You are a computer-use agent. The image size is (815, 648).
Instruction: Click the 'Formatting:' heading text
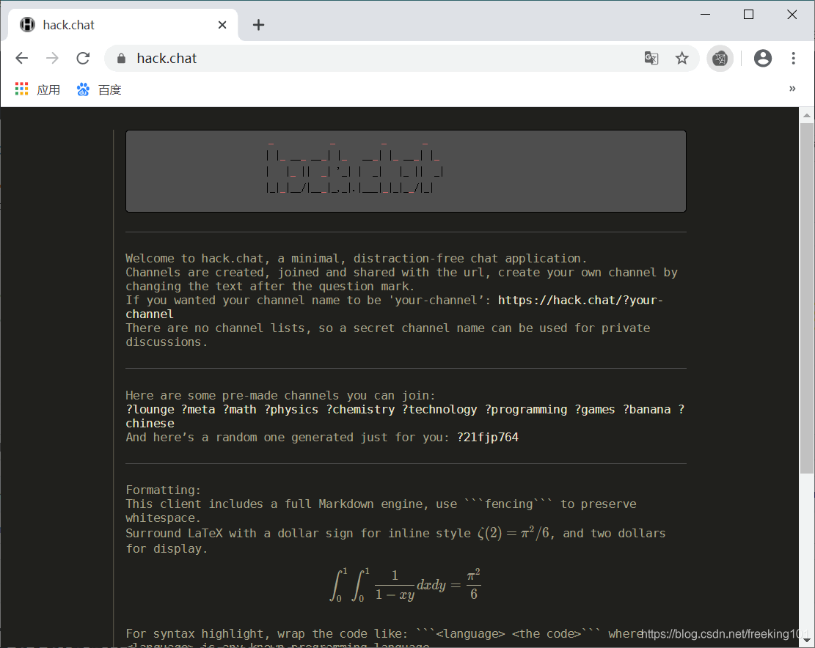(x=163, y=490)
